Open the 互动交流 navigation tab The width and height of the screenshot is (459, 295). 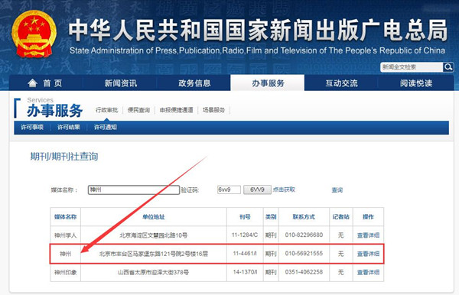pos(341,83)
